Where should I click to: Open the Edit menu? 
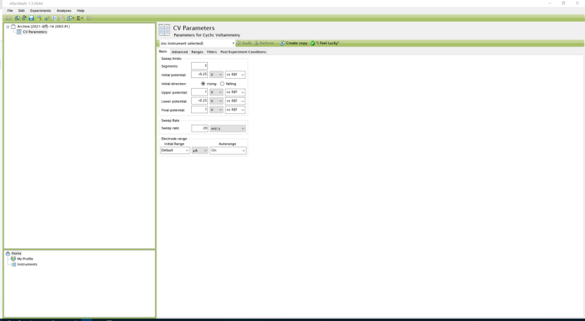click(22, 11)
